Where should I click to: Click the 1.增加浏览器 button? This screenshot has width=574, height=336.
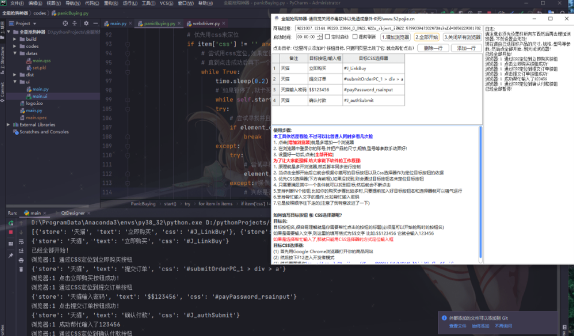(395, 37)
